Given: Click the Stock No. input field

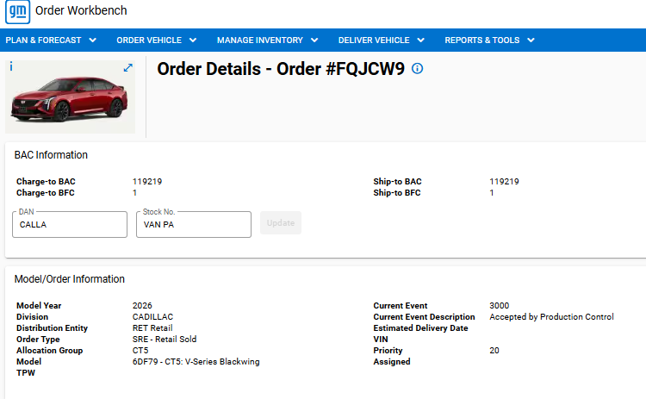Looking at the screenshot, I should [193, 225].
